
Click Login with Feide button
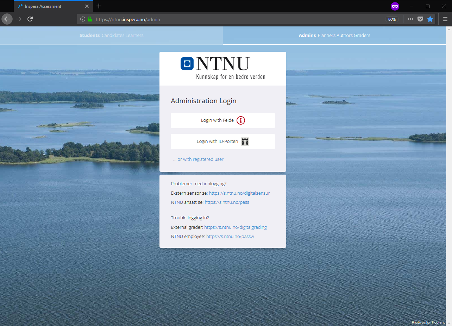(x=223, y=120)
